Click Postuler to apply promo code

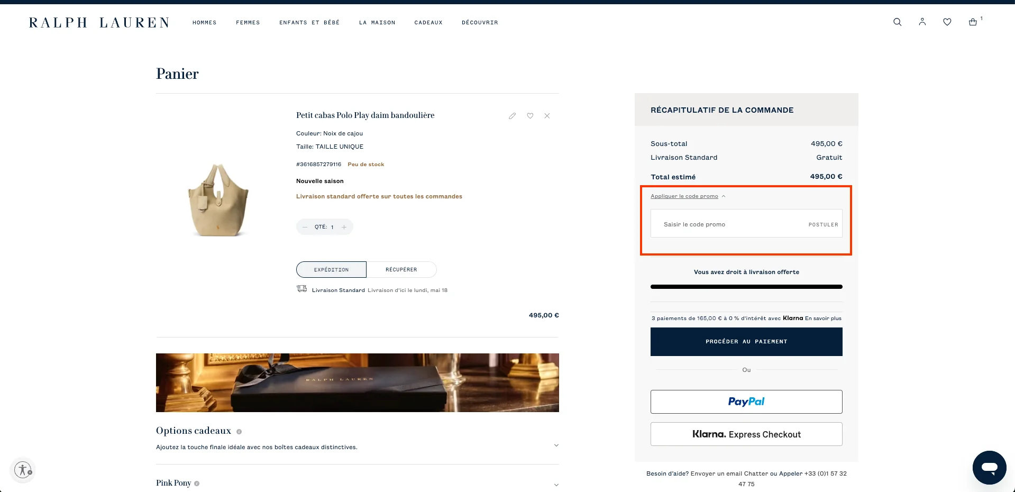click(x=823, y=225)
